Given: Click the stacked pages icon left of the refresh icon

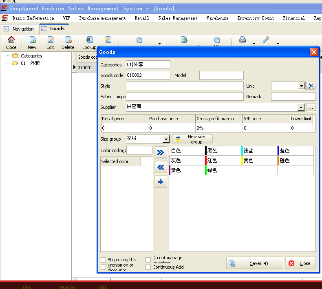Looking at the screenshot, I should point(139,40).
